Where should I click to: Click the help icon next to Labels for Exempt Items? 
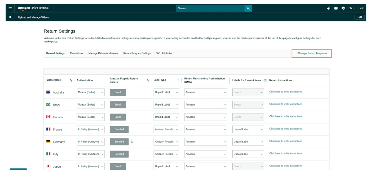click(264, 80)
